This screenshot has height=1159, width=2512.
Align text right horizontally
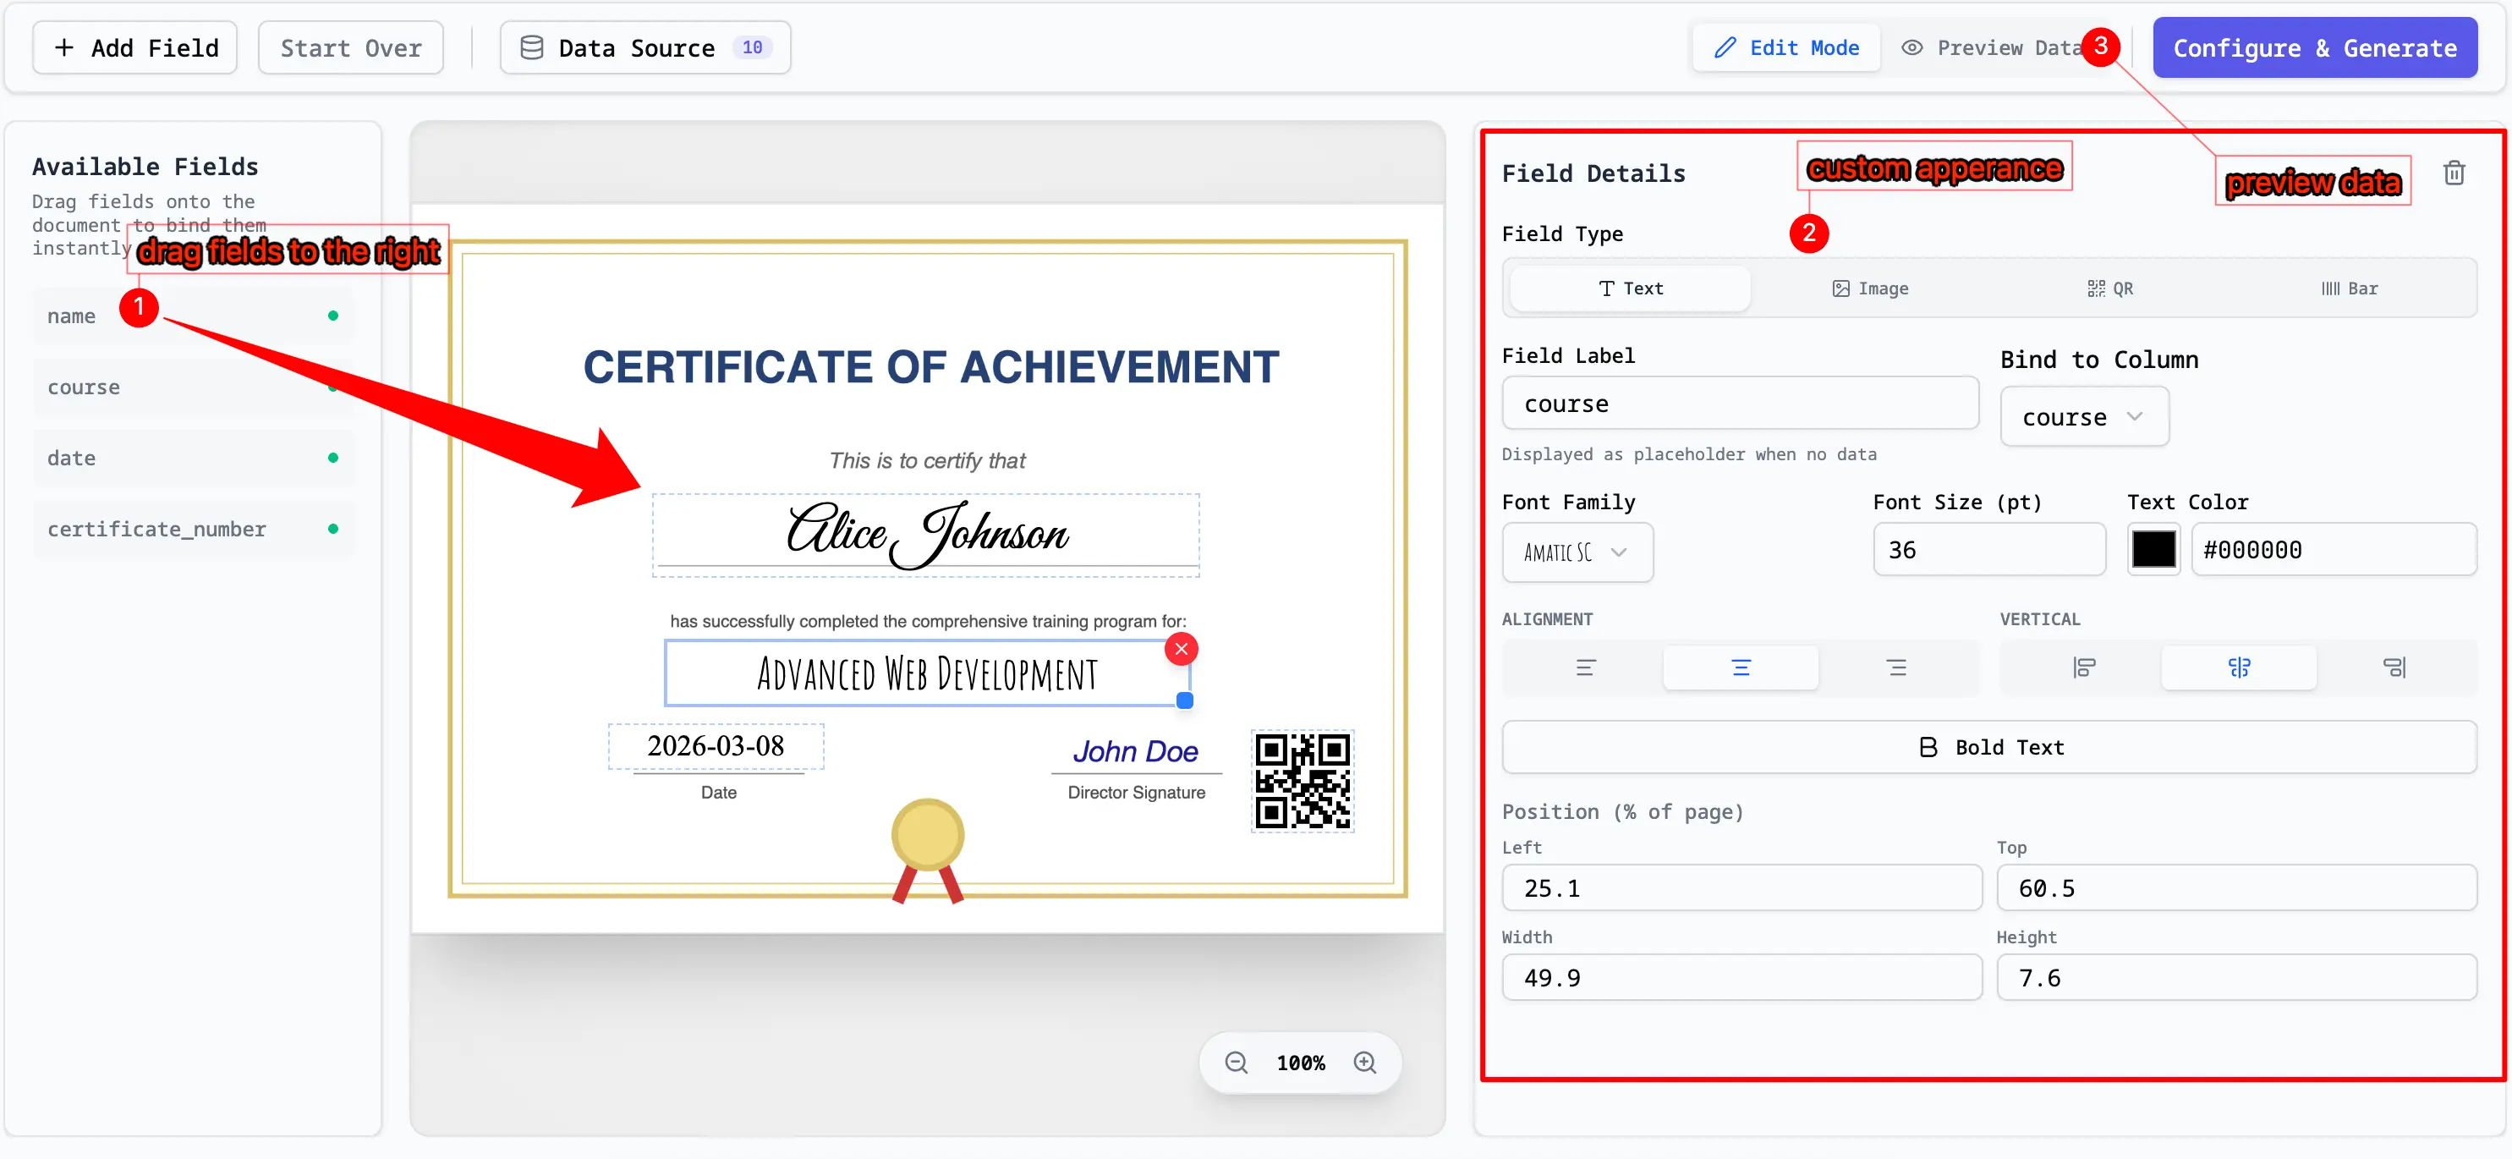1895,667
